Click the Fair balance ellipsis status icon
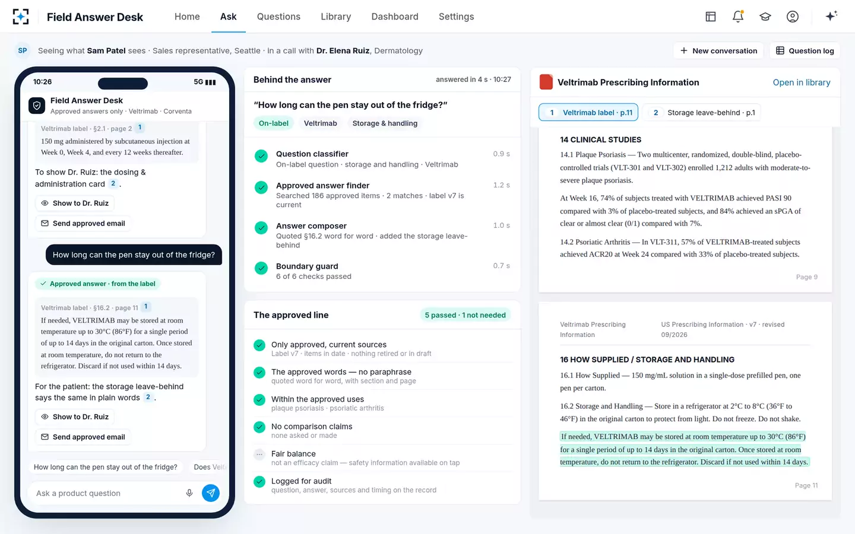The image size is (855, 534). click(x=259, y=454)
